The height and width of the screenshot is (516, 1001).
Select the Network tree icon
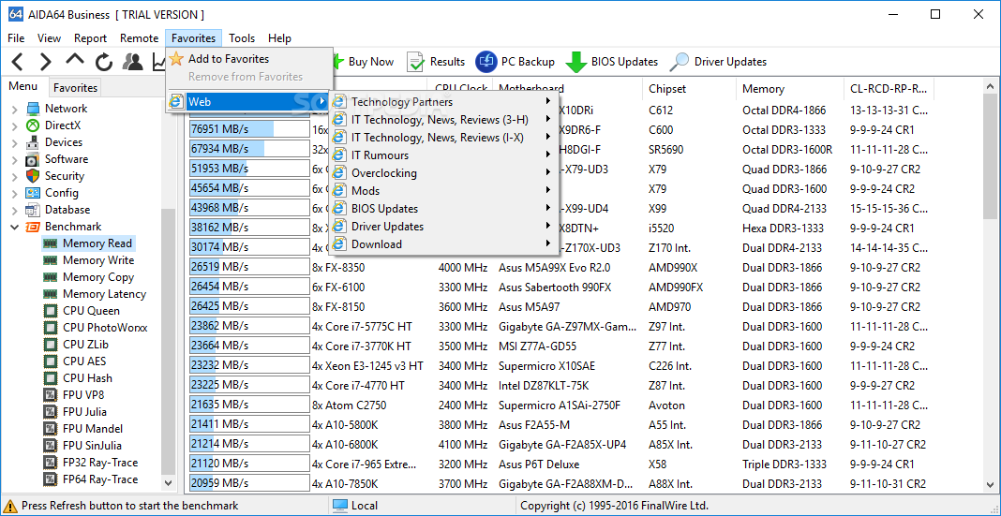(33, 109)
